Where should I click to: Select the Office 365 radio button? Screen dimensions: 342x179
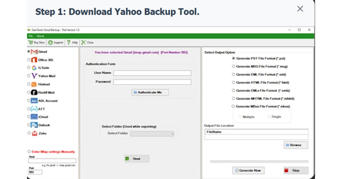pyautogui.click(x=28, y=60)
